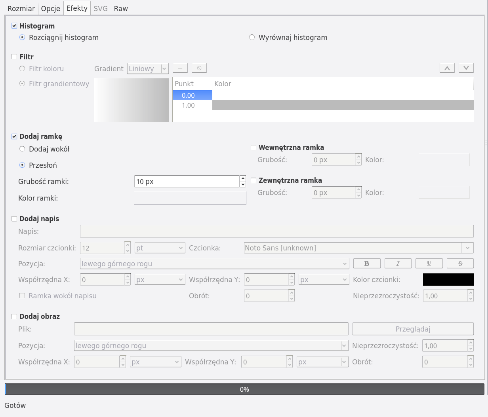The height and width of the screenshot is (417, 488).
Task: Click the text Obrót value field
Action: 266,296
